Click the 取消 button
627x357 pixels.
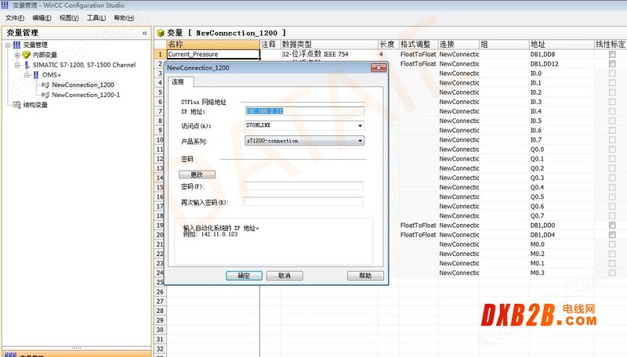pyautogui.click(x=285, y=276)
